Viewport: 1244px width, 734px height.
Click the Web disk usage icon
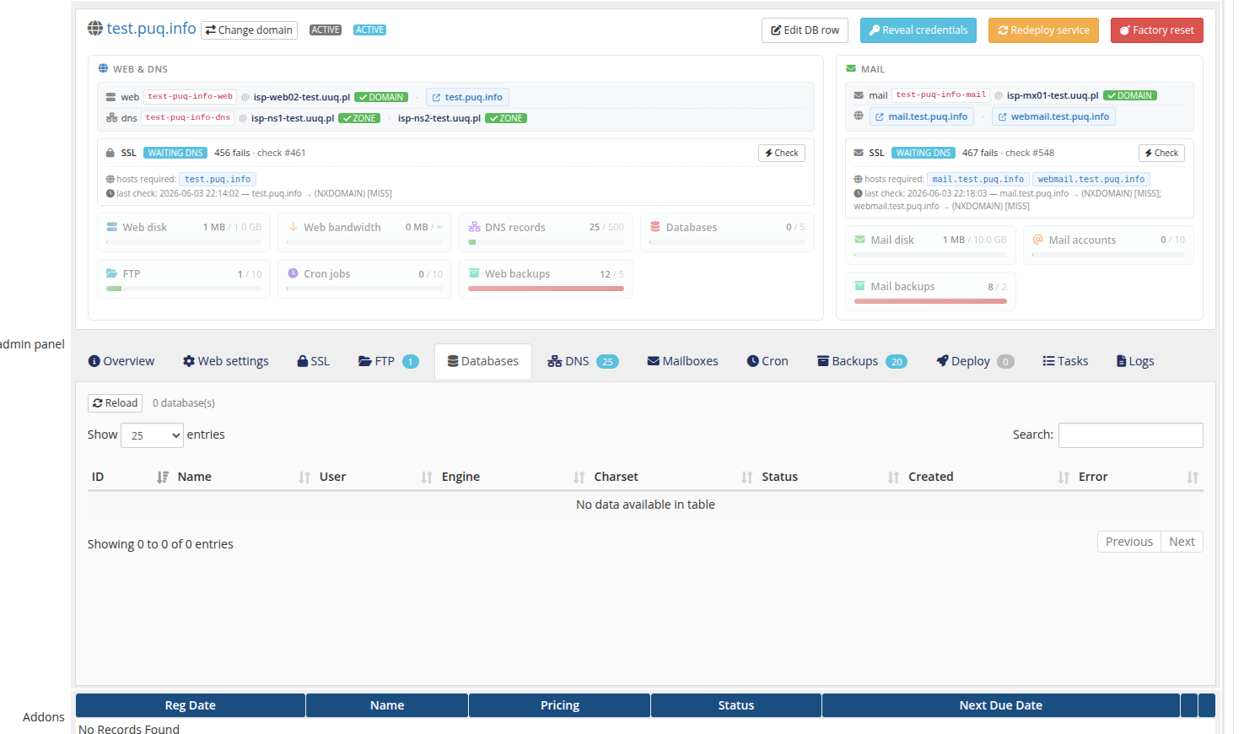pyautogui.click(x=111, y=227)
